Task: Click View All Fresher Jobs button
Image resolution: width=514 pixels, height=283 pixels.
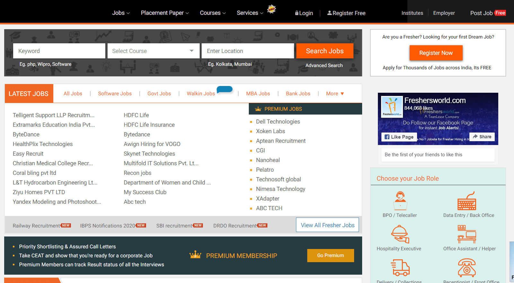Action: (x=327, y=225)
